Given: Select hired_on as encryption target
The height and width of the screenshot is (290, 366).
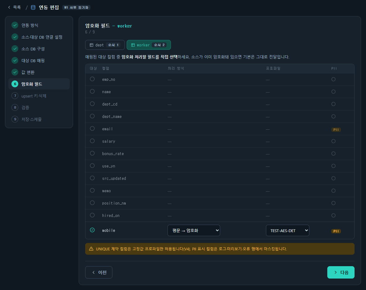Looking at the screenshot, I should pyautogui.click(x=92, y=215).
